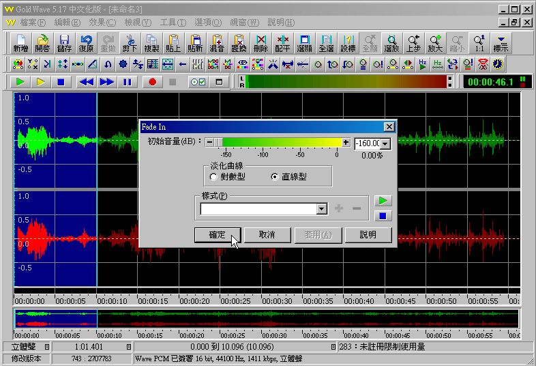Click the 剪下 (Cut) scissors icon
Screen dimensions: 536x366
(130, 44)
